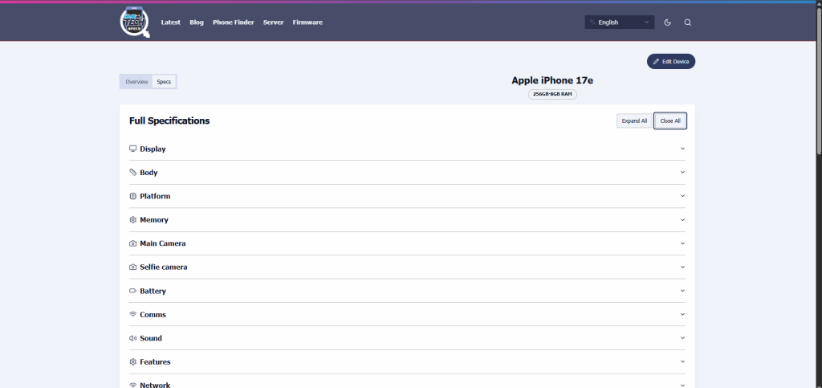Click the Edit Device button
The height and width of the screenshot is (388, 822).
(671, 61)
